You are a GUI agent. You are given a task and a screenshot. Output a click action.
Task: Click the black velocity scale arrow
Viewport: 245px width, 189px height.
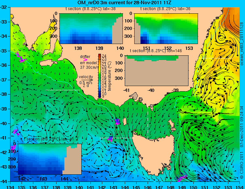tap(87, 80)
